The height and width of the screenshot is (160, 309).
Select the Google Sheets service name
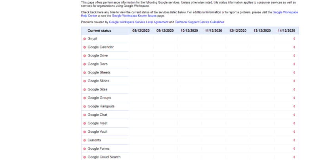(99, 73)
